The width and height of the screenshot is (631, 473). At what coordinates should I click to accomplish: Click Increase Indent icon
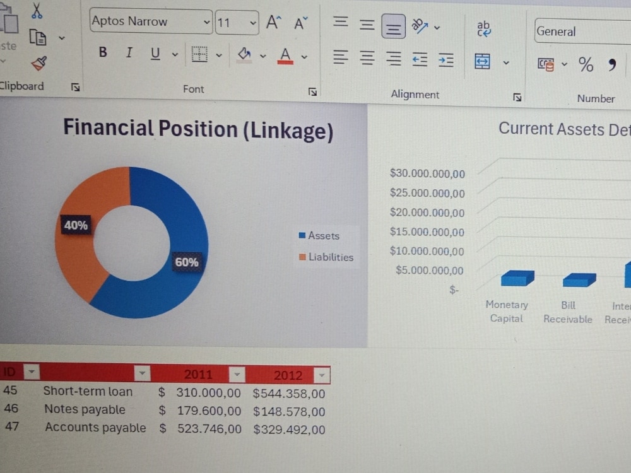(x=446, y=61)
